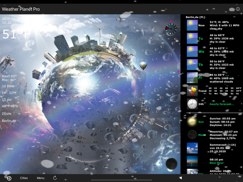Collapse side panel with white arrow
243x182 pixels.
coord(180,178)
